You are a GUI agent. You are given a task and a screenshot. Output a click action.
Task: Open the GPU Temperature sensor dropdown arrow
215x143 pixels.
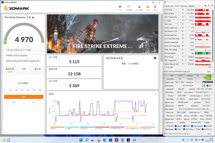[183, 17]
